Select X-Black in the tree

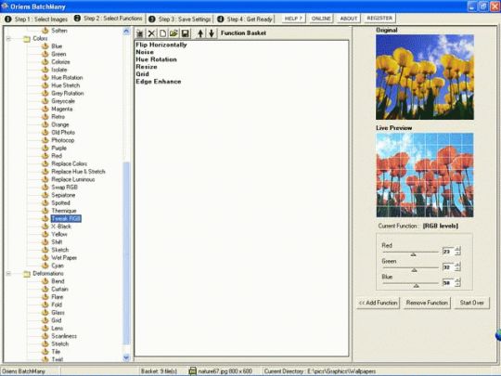click(x=61, y=227)
